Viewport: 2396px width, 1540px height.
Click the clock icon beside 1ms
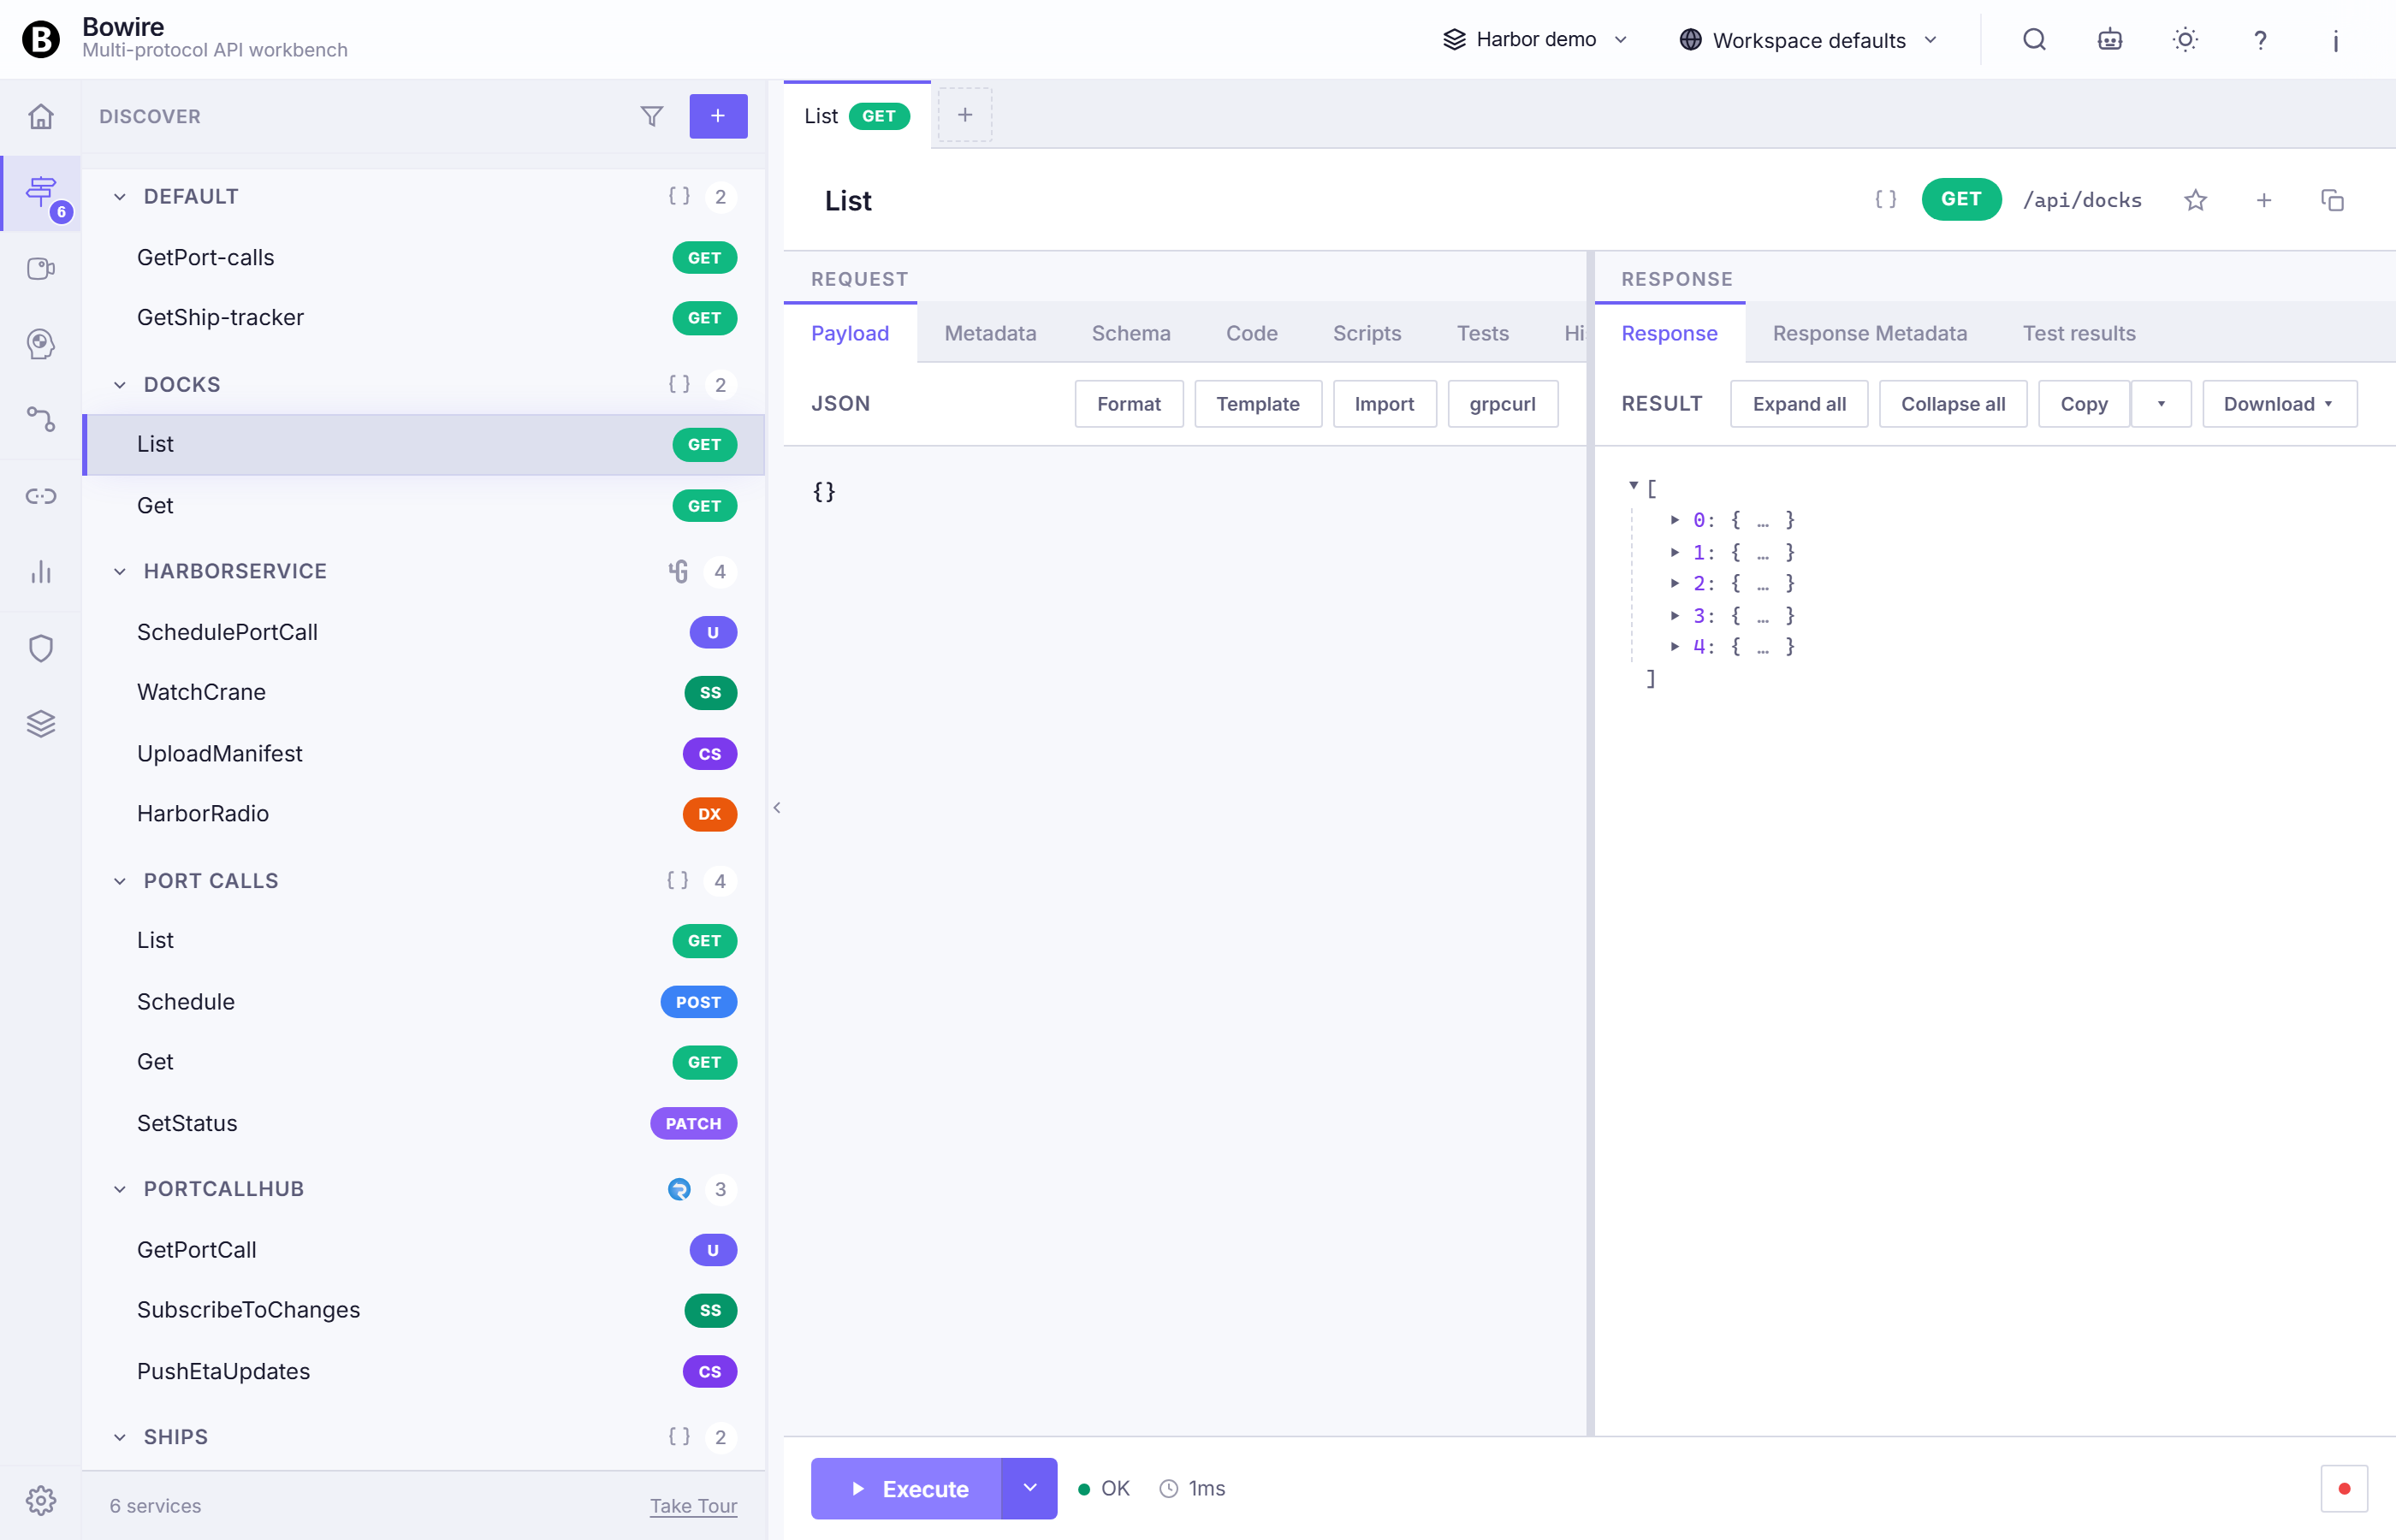point(1168,1489)
